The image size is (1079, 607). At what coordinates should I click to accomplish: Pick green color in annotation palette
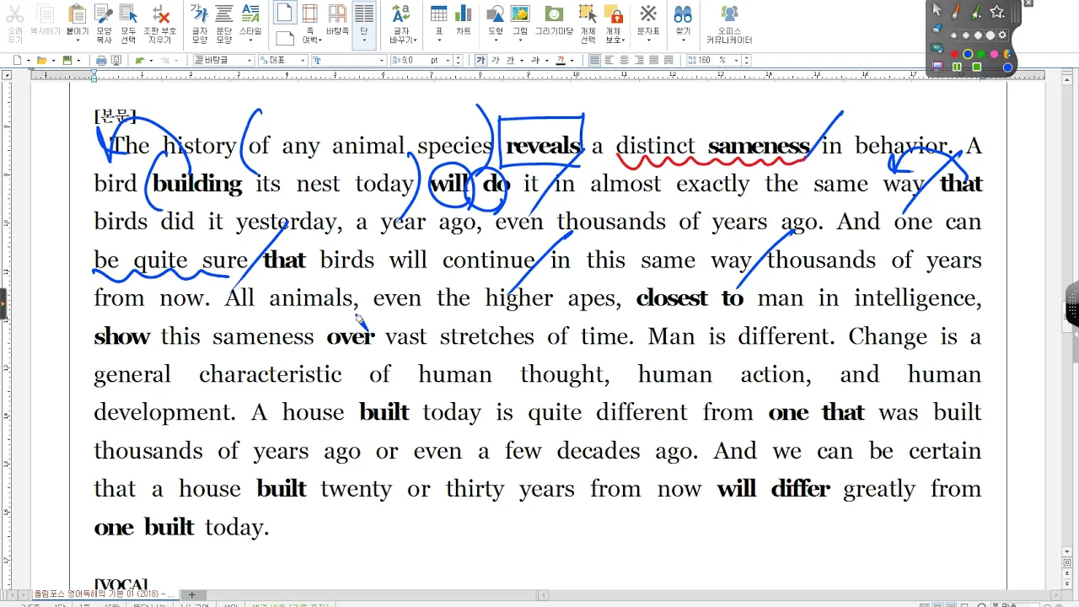[x=980, y=54]
